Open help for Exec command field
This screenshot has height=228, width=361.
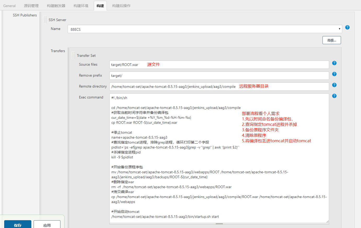tap(334, 96)
